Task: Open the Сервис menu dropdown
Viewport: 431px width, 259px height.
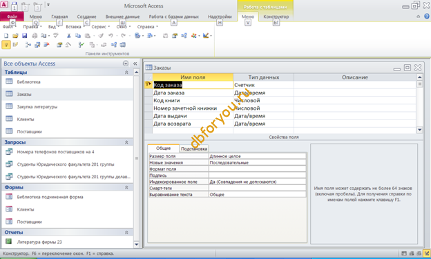Action: click(101, 27)
